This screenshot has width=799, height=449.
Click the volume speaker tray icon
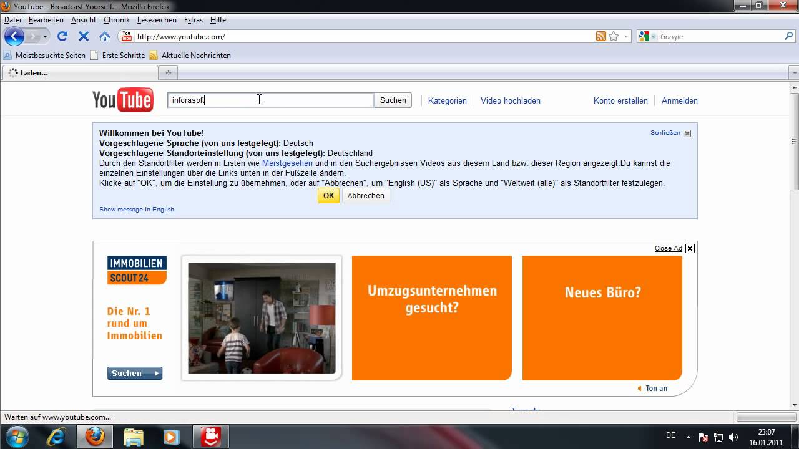click(x=733, y=437)
